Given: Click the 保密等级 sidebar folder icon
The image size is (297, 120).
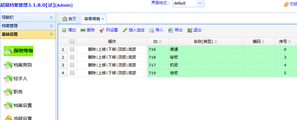Looking at the screenshot, I should (9, 51).
